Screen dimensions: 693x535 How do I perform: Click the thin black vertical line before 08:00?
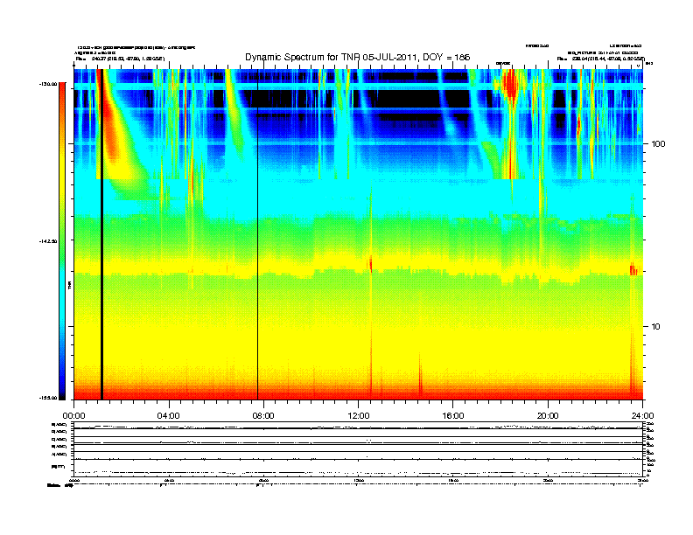(257, 234)
